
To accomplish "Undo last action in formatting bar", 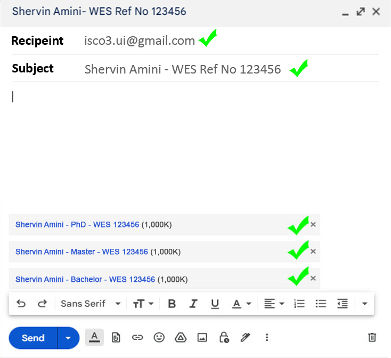I will pyautogui.click(x=21, y=304).
